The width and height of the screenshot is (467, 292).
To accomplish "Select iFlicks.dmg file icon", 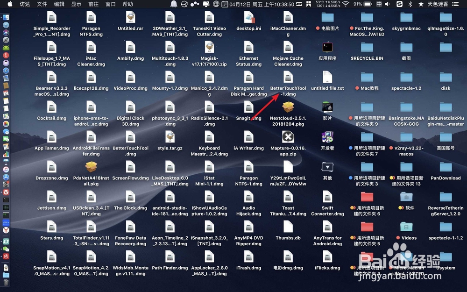I will pos(327,256).
